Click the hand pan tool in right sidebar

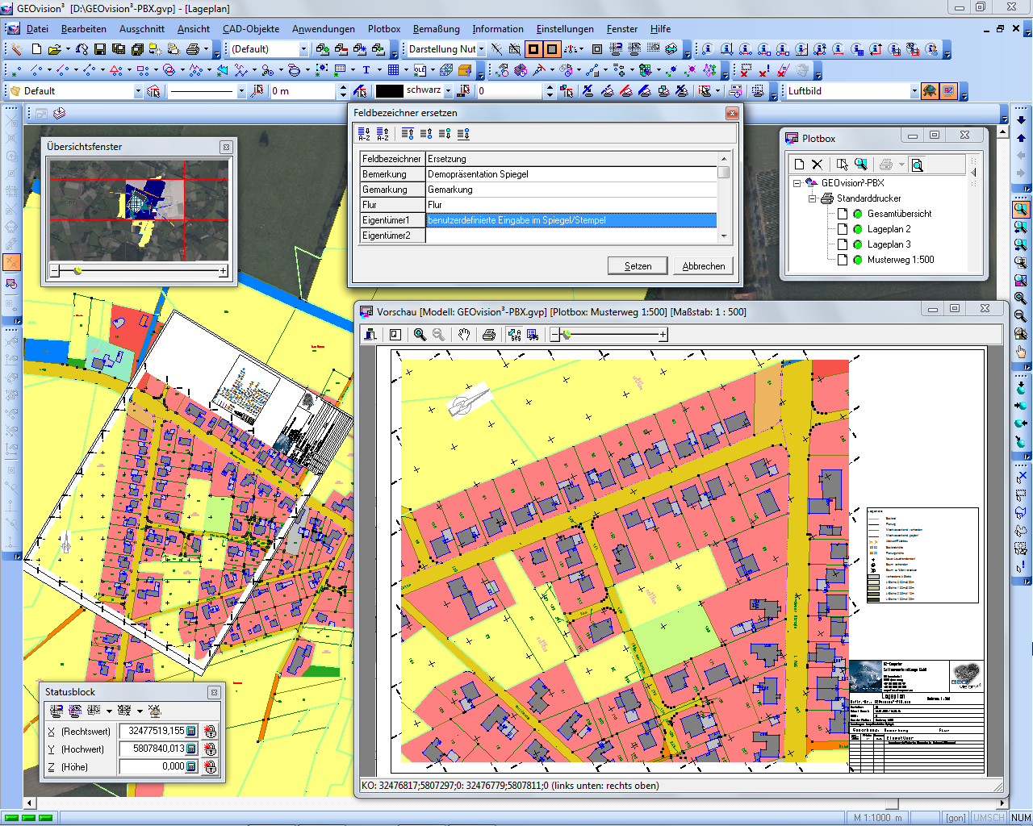pos(1021,352)
